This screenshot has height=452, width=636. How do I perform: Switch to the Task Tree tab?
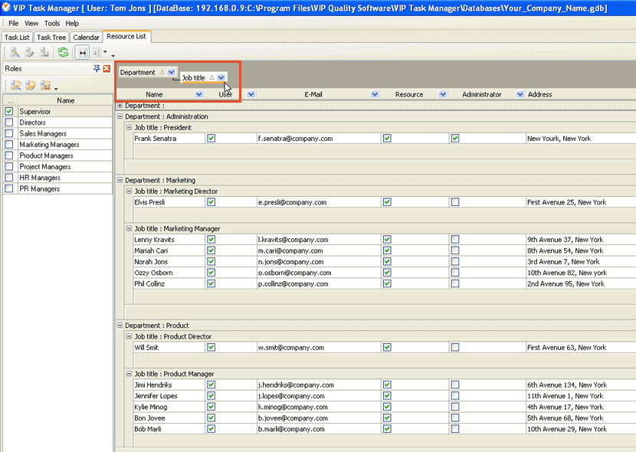(x=51, y=38)
